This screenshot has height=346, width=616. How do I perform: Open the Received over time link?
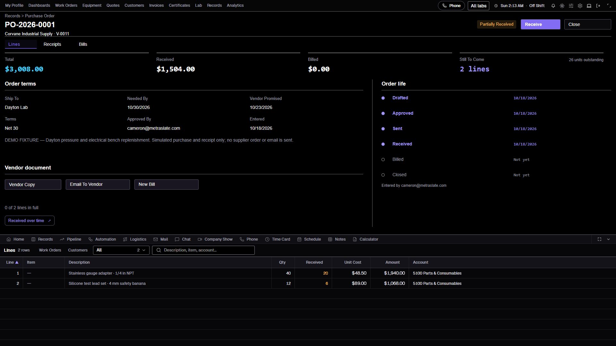[x=30, y=221]
